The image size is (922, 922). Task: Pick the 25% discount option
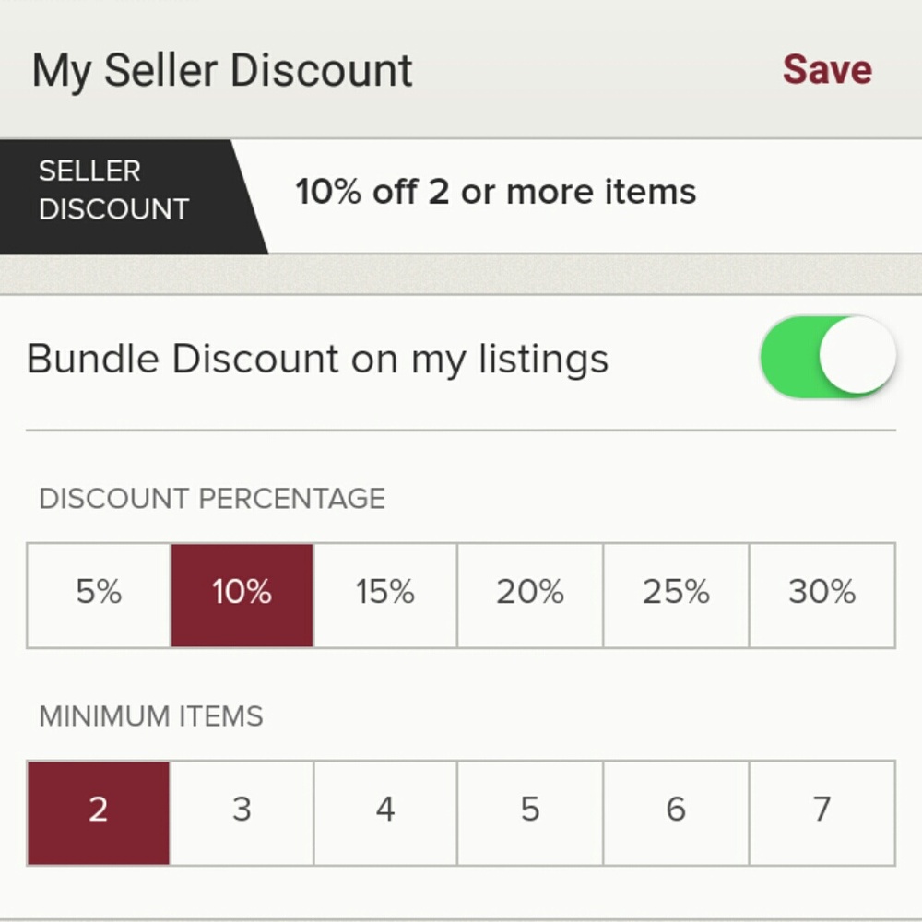676,595
